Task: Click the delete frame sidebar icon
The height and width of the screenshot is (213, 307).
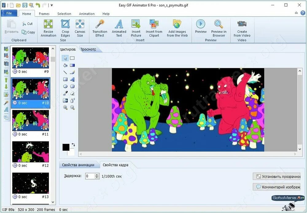Action: point(6,56)
